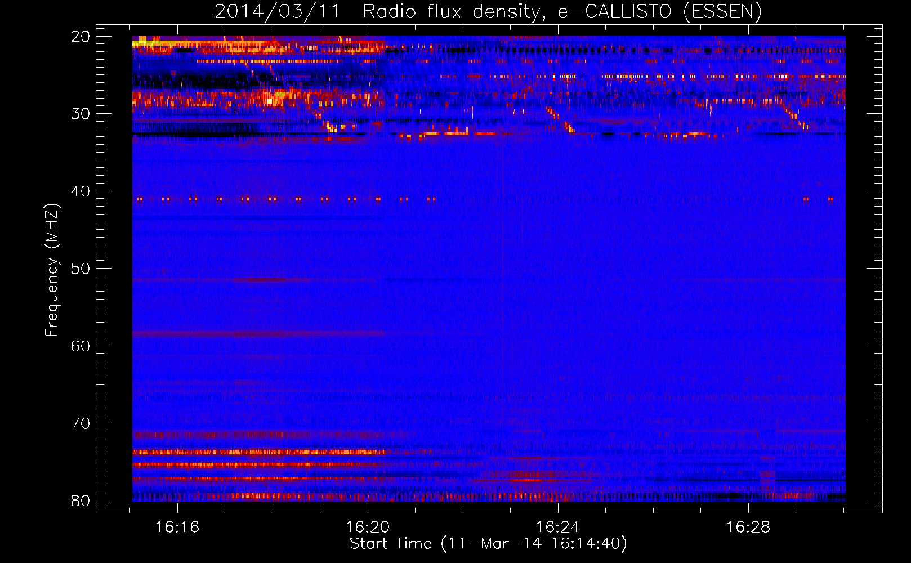Click the 'Start Time (11-Mar-14 16:14:40)' axis label
Image resolution: width=911 pixels, height=563 pixels.
point(488,544)
